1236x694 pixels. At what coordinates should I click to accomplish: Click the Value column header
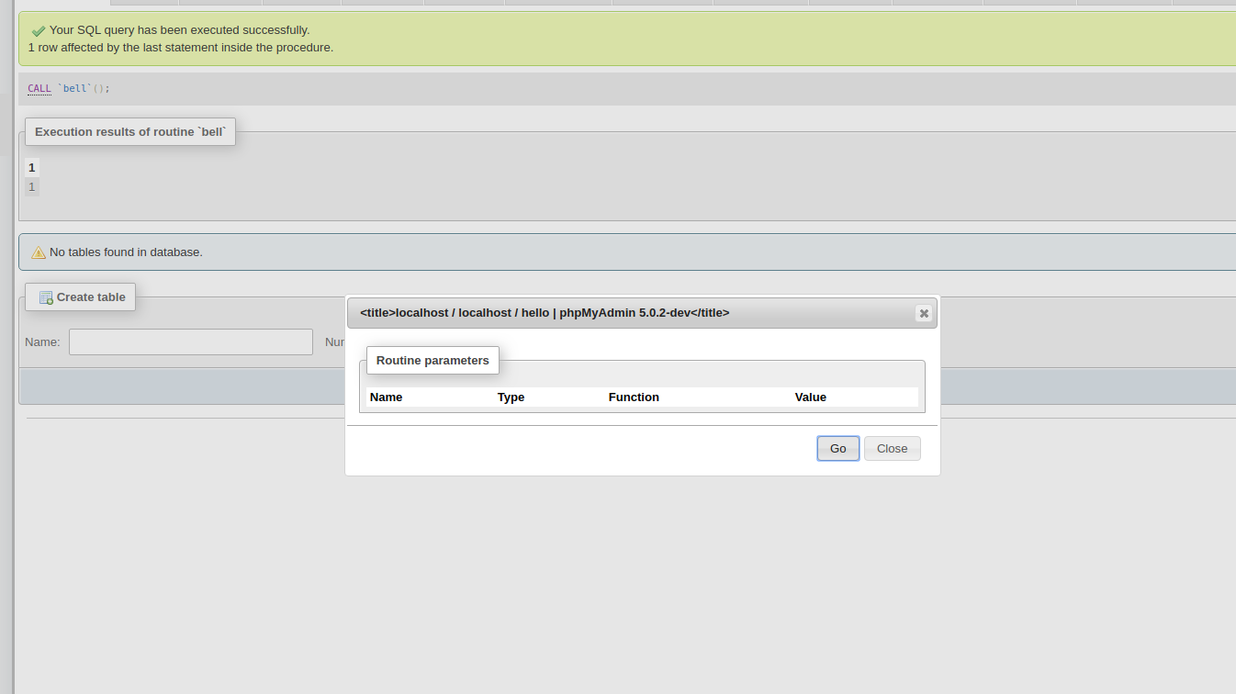811,397
